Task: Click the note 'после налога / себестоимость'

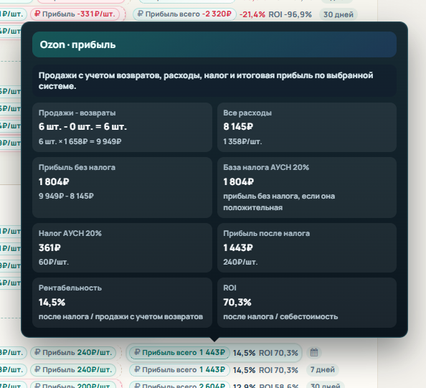Action: coord(280,316)
